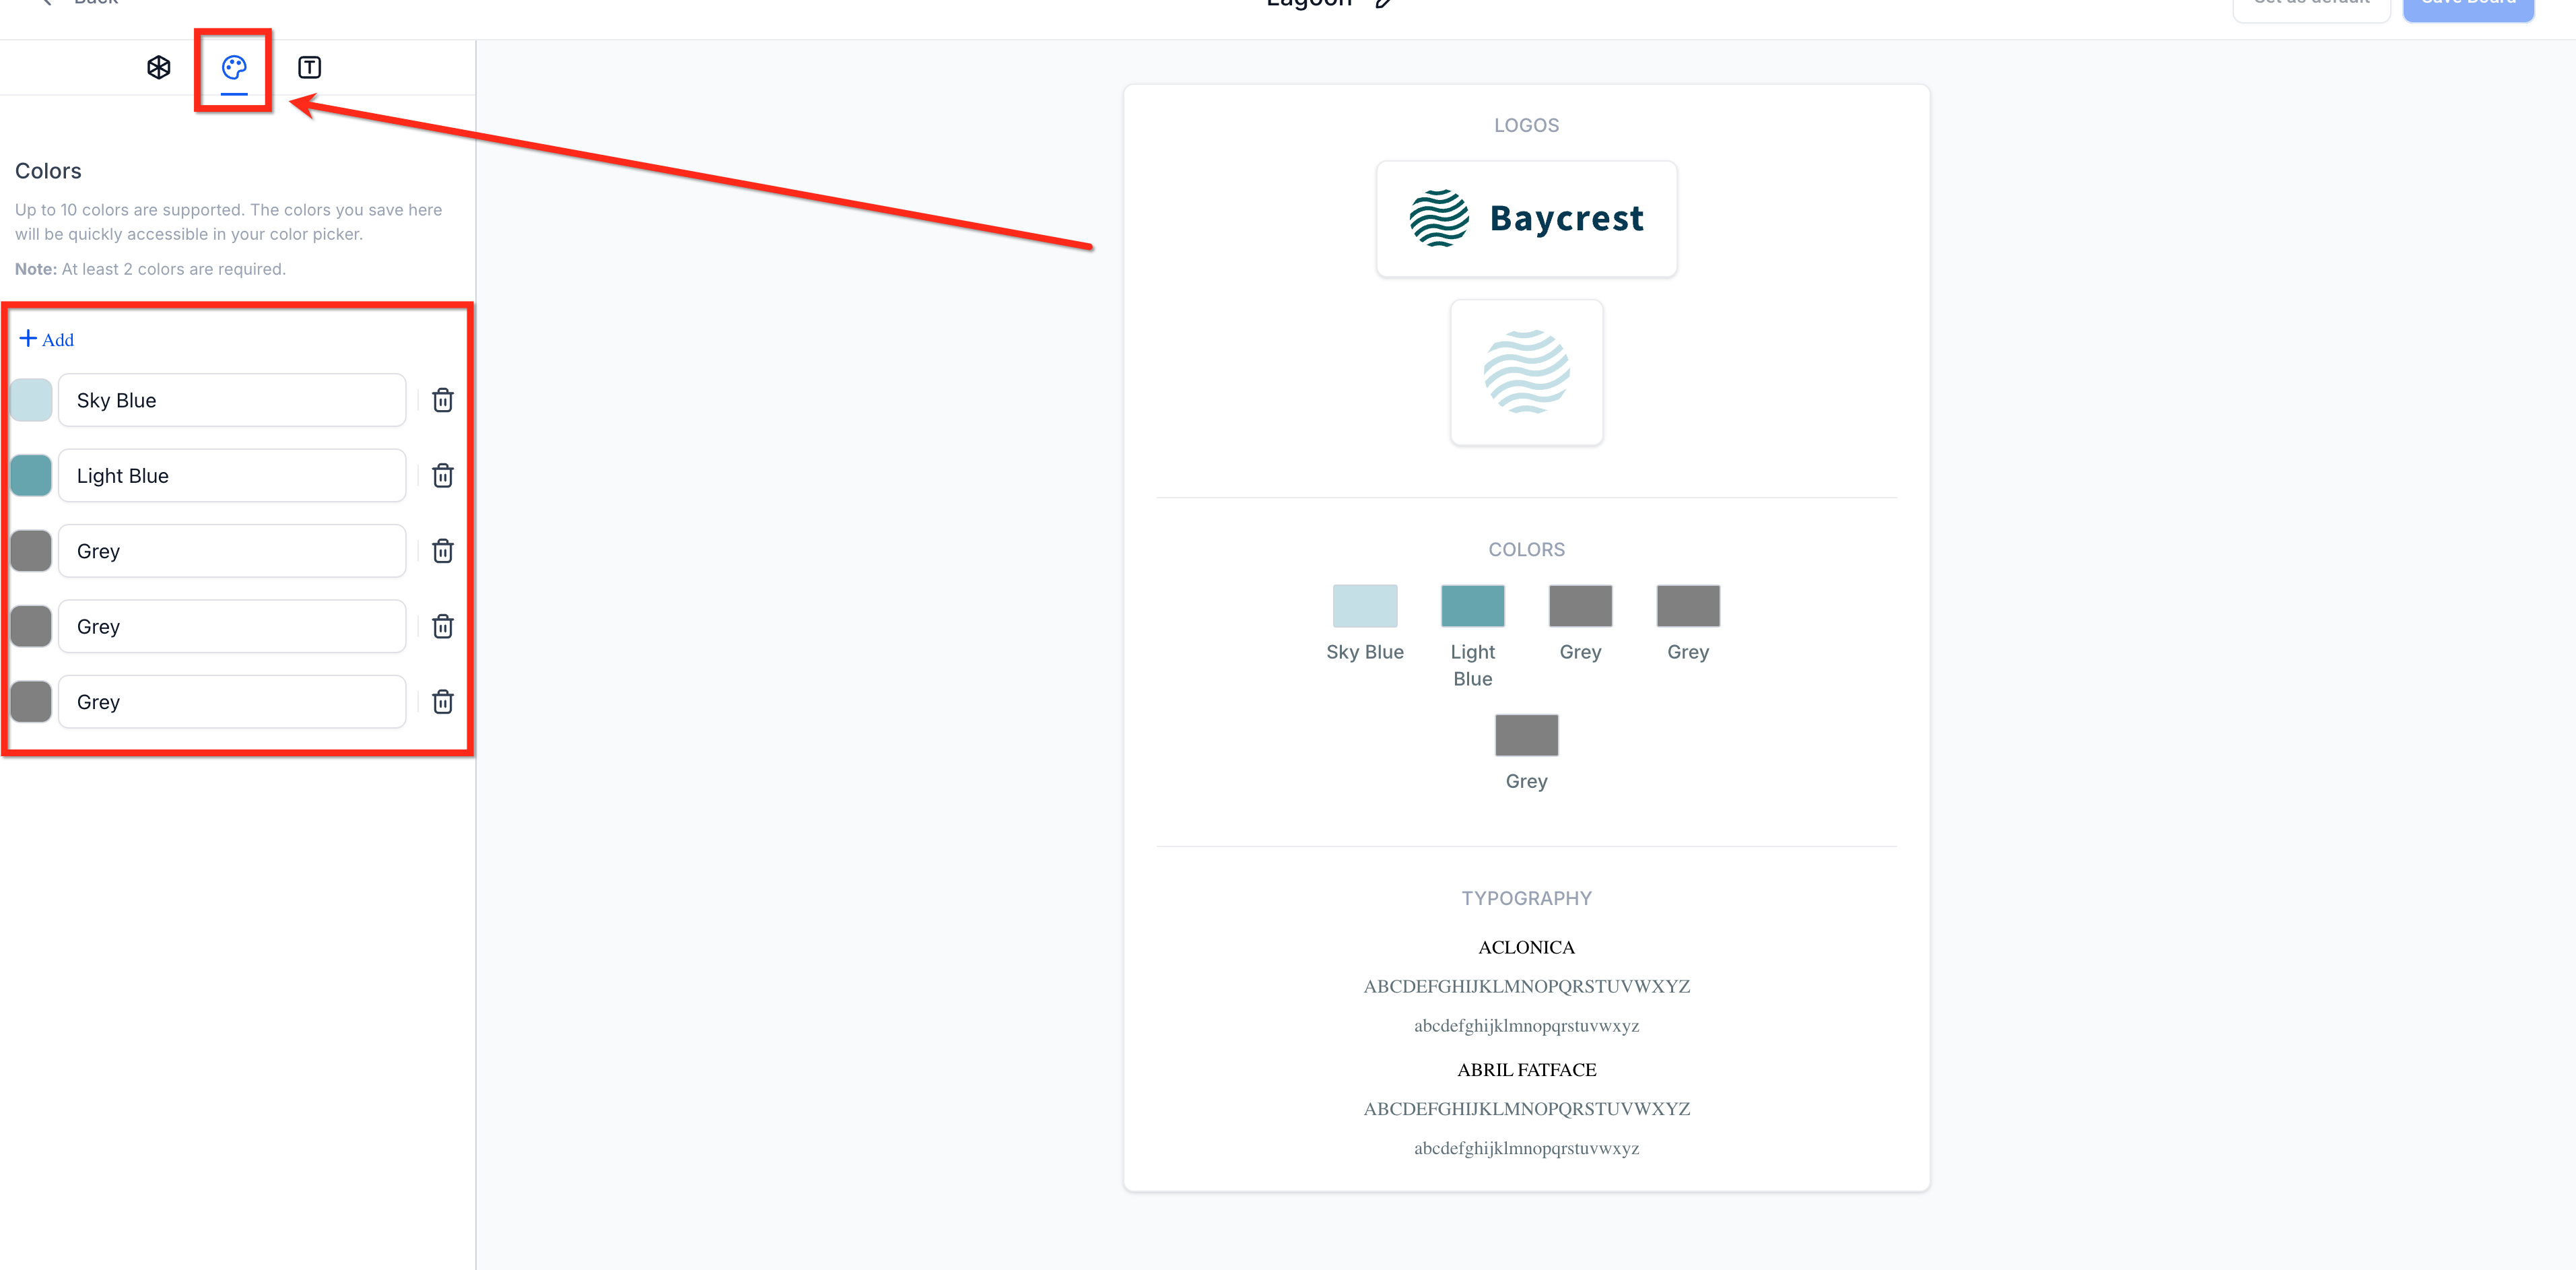Edit the Sky Blue name field
Screen dimensions: 2576x1270
pos(232,400)
